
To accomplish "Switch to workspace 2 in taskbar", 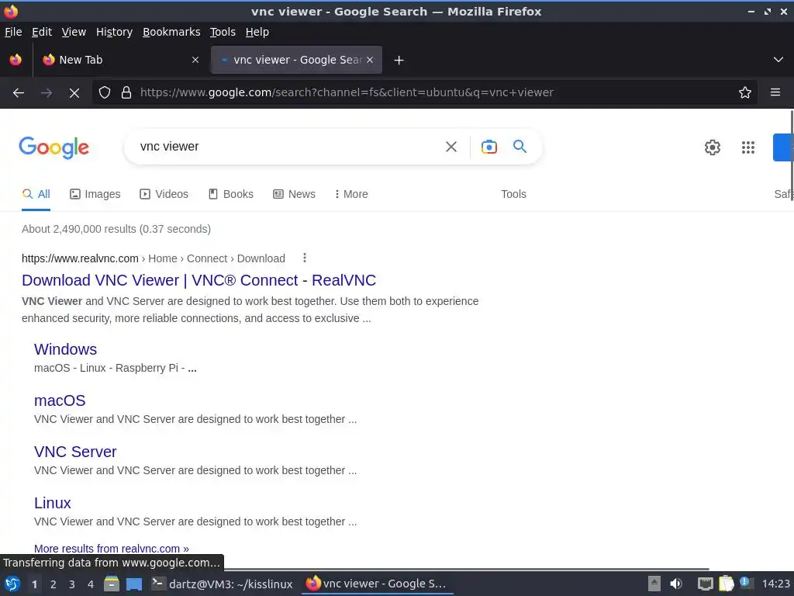I will pyautogui.click(x=54, y=584).
